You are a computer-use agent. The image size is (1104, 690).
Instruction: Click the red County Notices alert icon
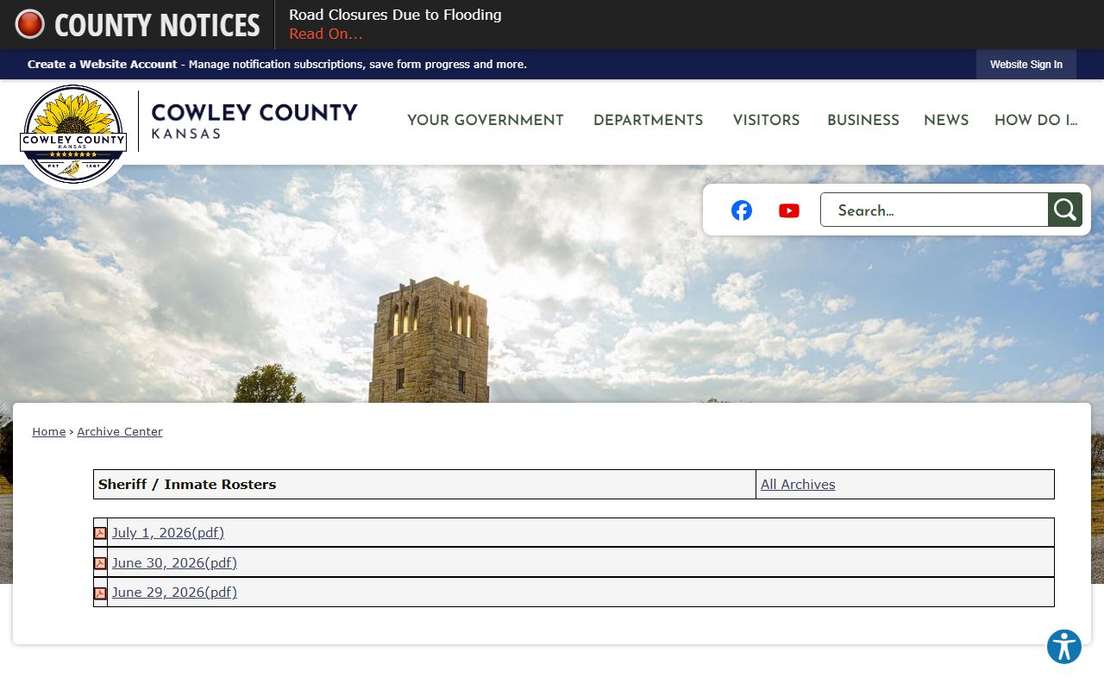[x=29, y=24]
